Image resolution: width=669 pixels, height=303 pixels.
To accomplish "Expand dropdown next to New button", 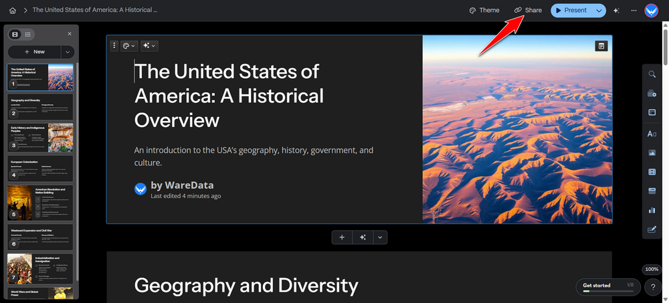I will [68, 52].
